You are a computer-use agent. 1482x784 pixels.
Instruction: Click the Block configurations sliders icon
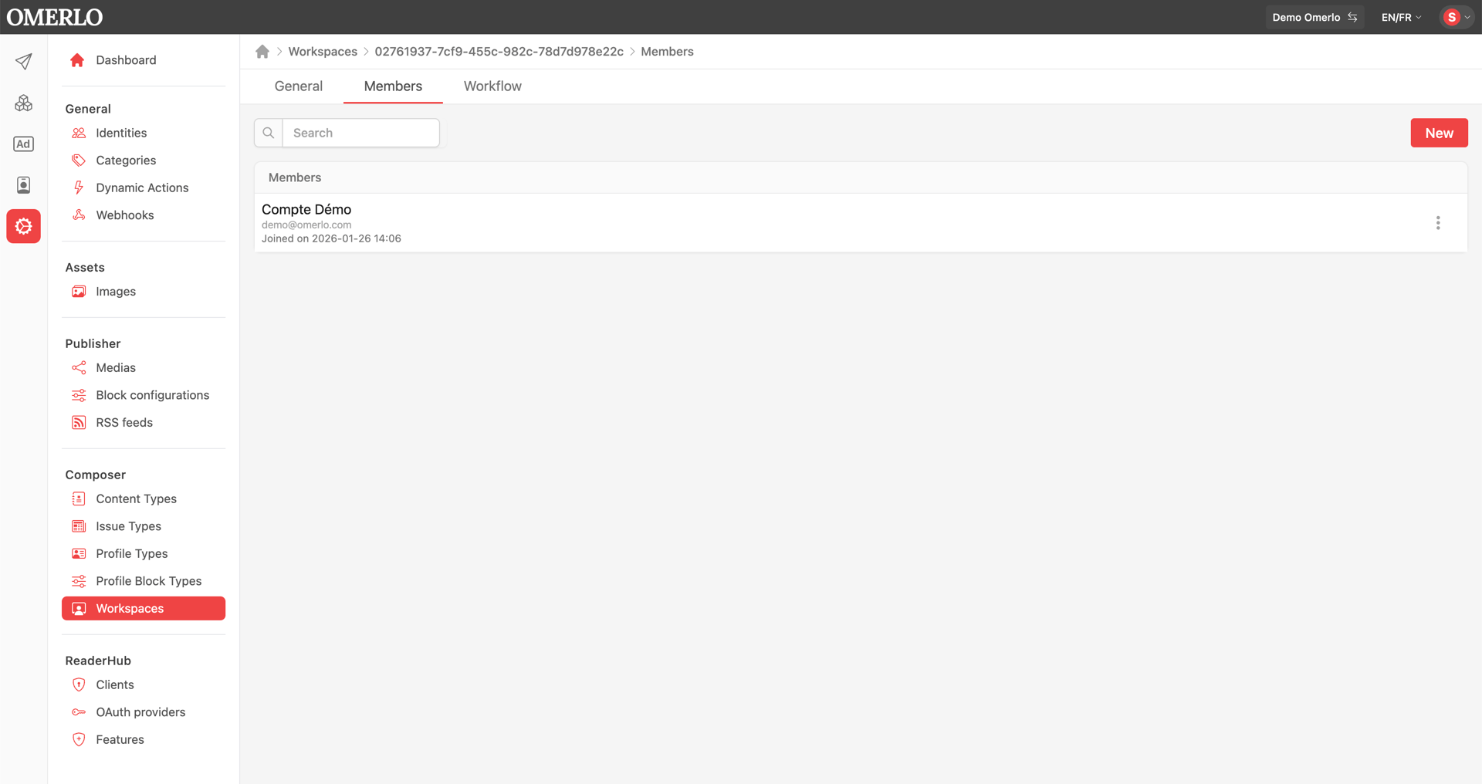pyautogui.click(x=79, y=395)
